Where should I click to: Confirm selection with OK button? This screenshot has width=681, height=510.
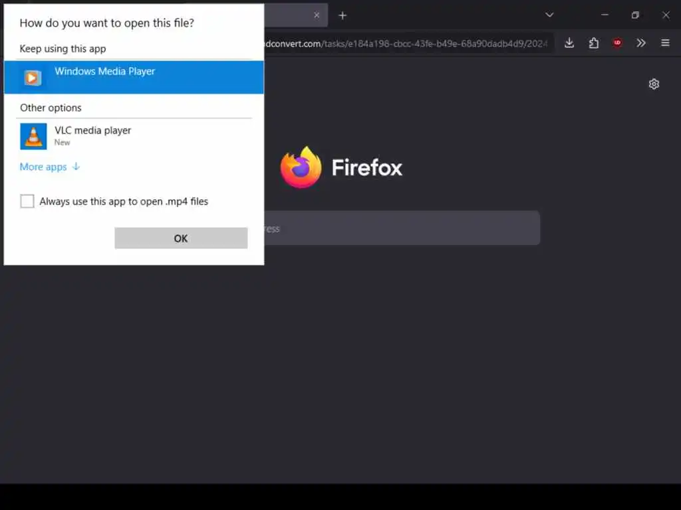pos(181,238)
